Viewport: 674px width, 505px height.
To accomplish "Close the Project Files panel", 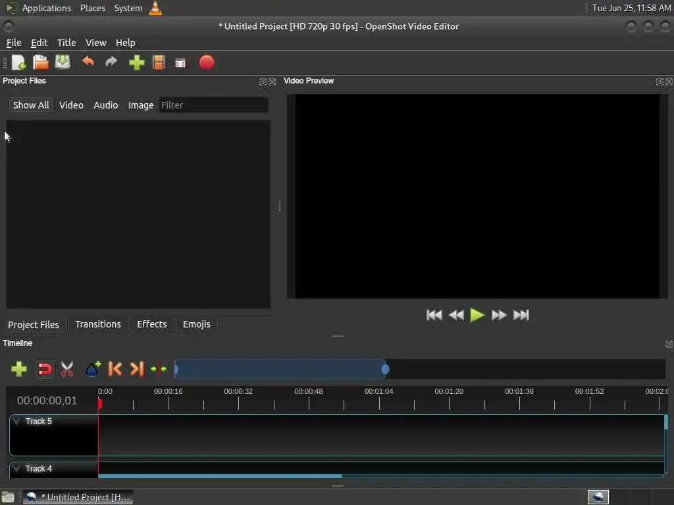I will (x=272, y=82).
